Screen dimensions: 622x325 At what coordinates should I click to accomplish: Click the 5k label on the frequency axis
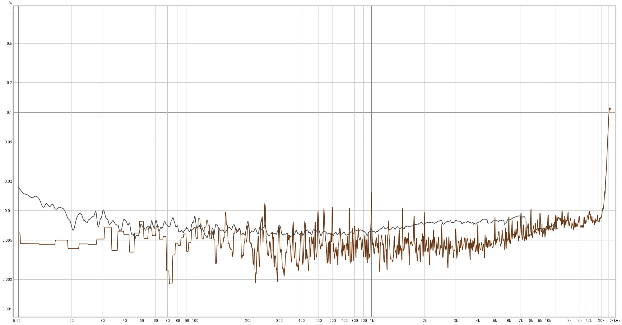click(x=495, y=321)
